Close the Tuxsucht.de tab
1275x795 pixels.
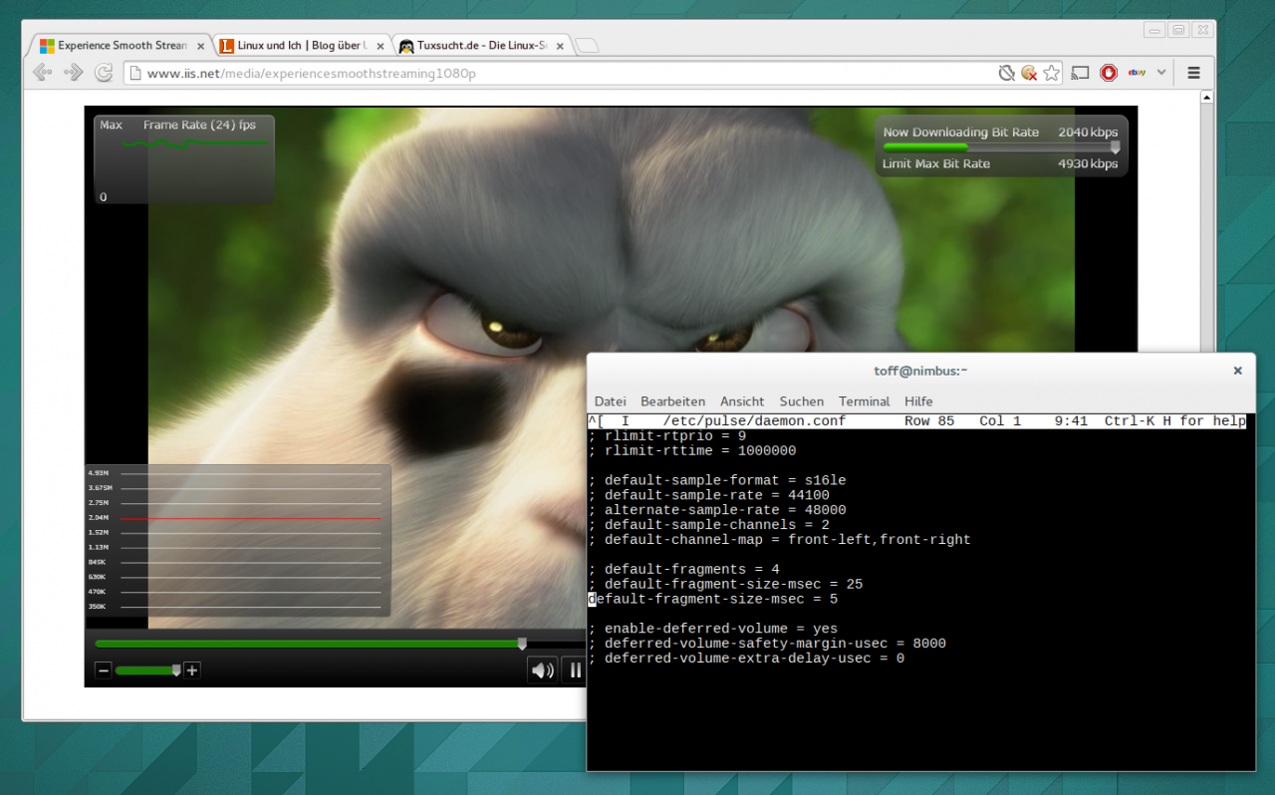pyautogui.click(x=562, y=46)
